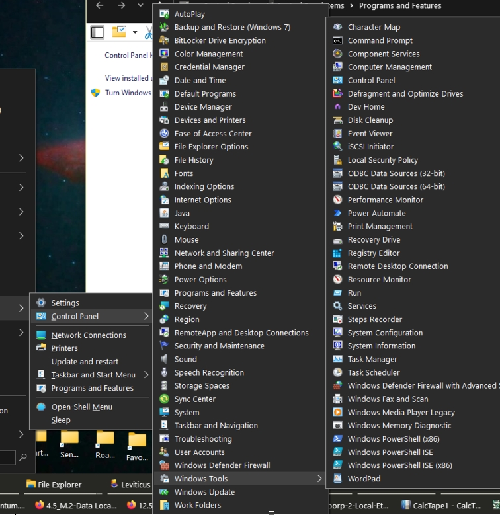Click the Mouse icon in the menu
Viewport: 500px width, 515px height.
(164, 239)
